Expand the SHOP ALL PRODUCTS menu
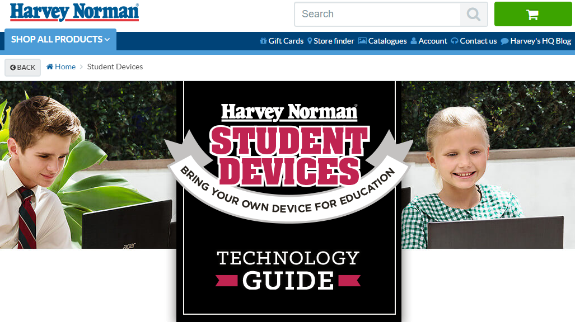This screenshot has width=575, height=322. (x=60, y=40)
